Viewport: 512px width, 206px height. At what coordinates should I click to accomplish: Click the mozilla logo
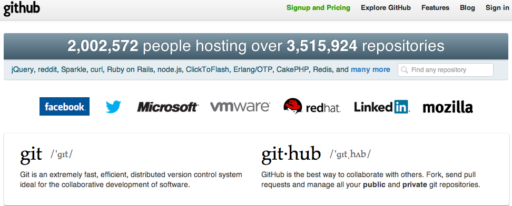click(448, 107)
